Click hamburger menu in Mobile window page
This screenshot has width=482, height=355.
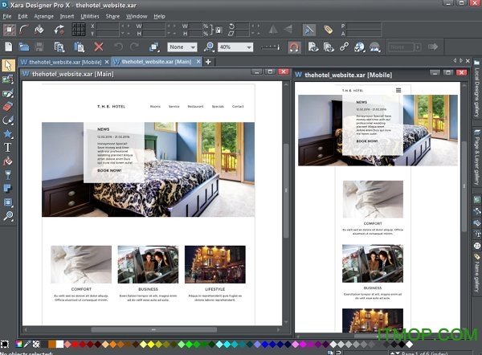pyautogui.click(x=398, y=90)
